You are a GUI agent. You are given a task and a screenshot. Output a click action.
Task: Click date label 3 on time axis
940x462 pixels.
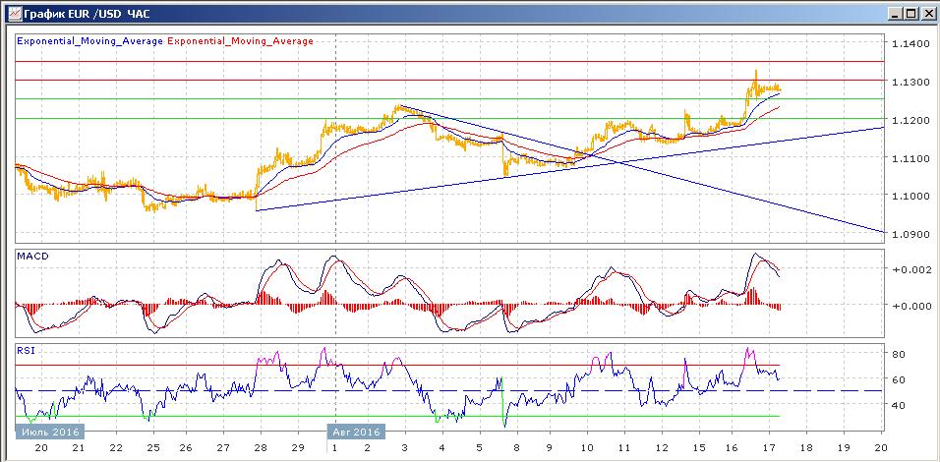(x=403, y=448)
